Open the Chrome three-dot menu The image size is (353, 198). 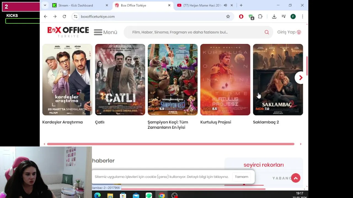pos(303,16)
